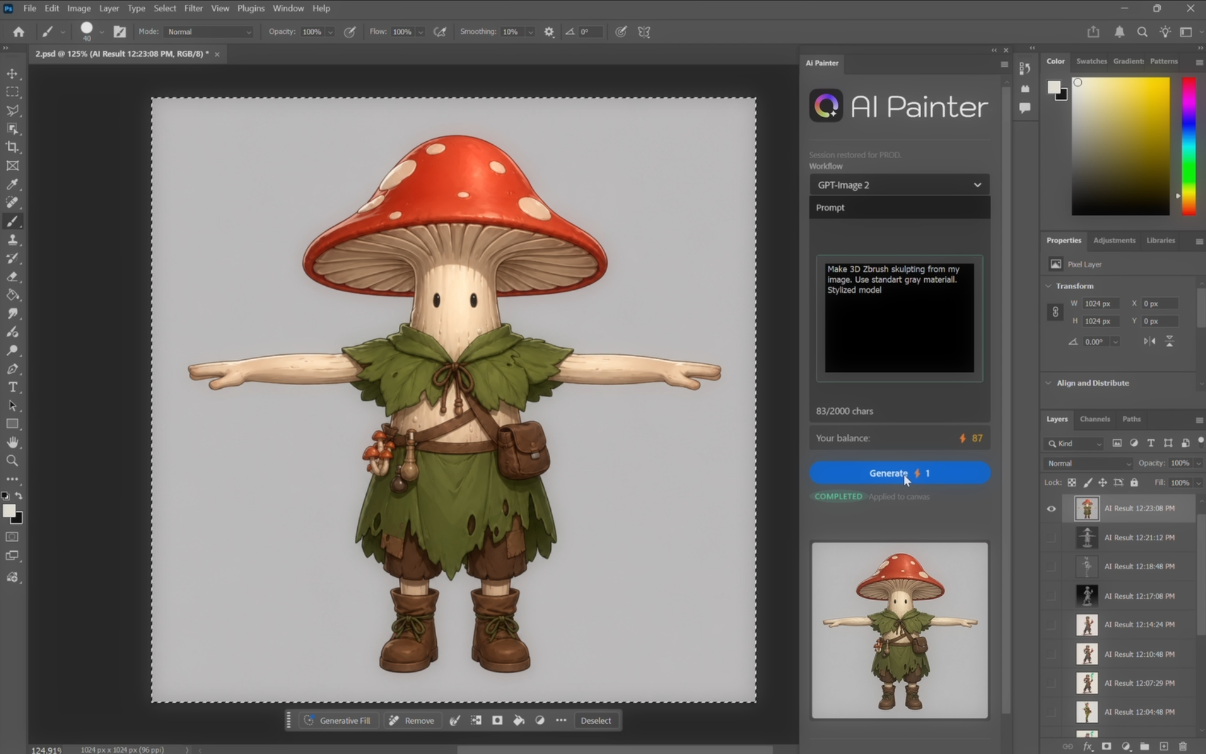Select the Horizontal Type tool
The width and height of the screenshot is (1206, 754).
[x=12, y=387]
